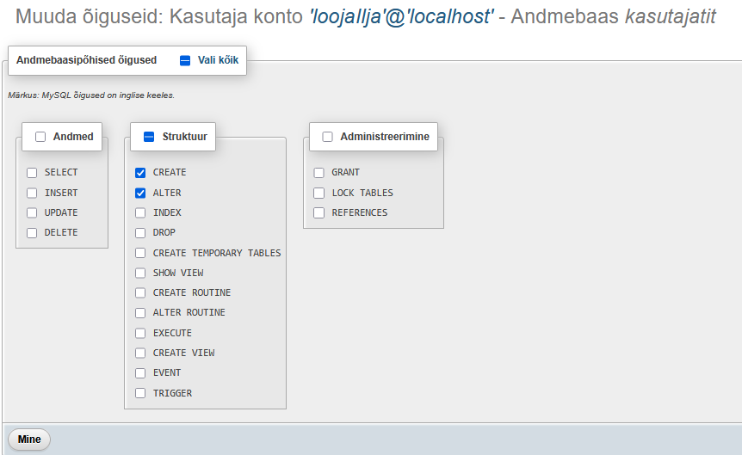Image resolution: width=742 pixels, height=455 pixels.
Task: Select CREATE TEMPORARY TABLES checkbox
Action: tap(140, 253)
